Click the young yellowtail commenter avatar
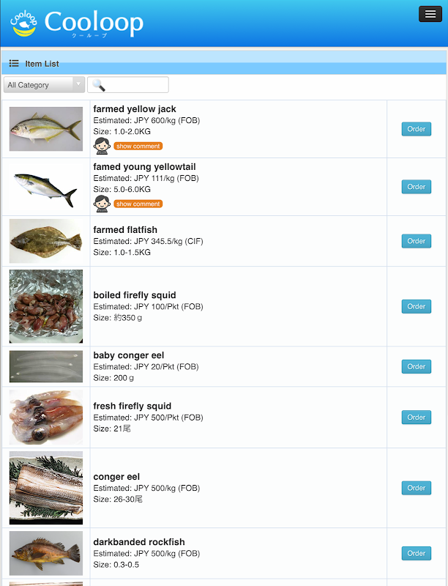The width and height of the screenshot is (448, 586). [102, 204]
